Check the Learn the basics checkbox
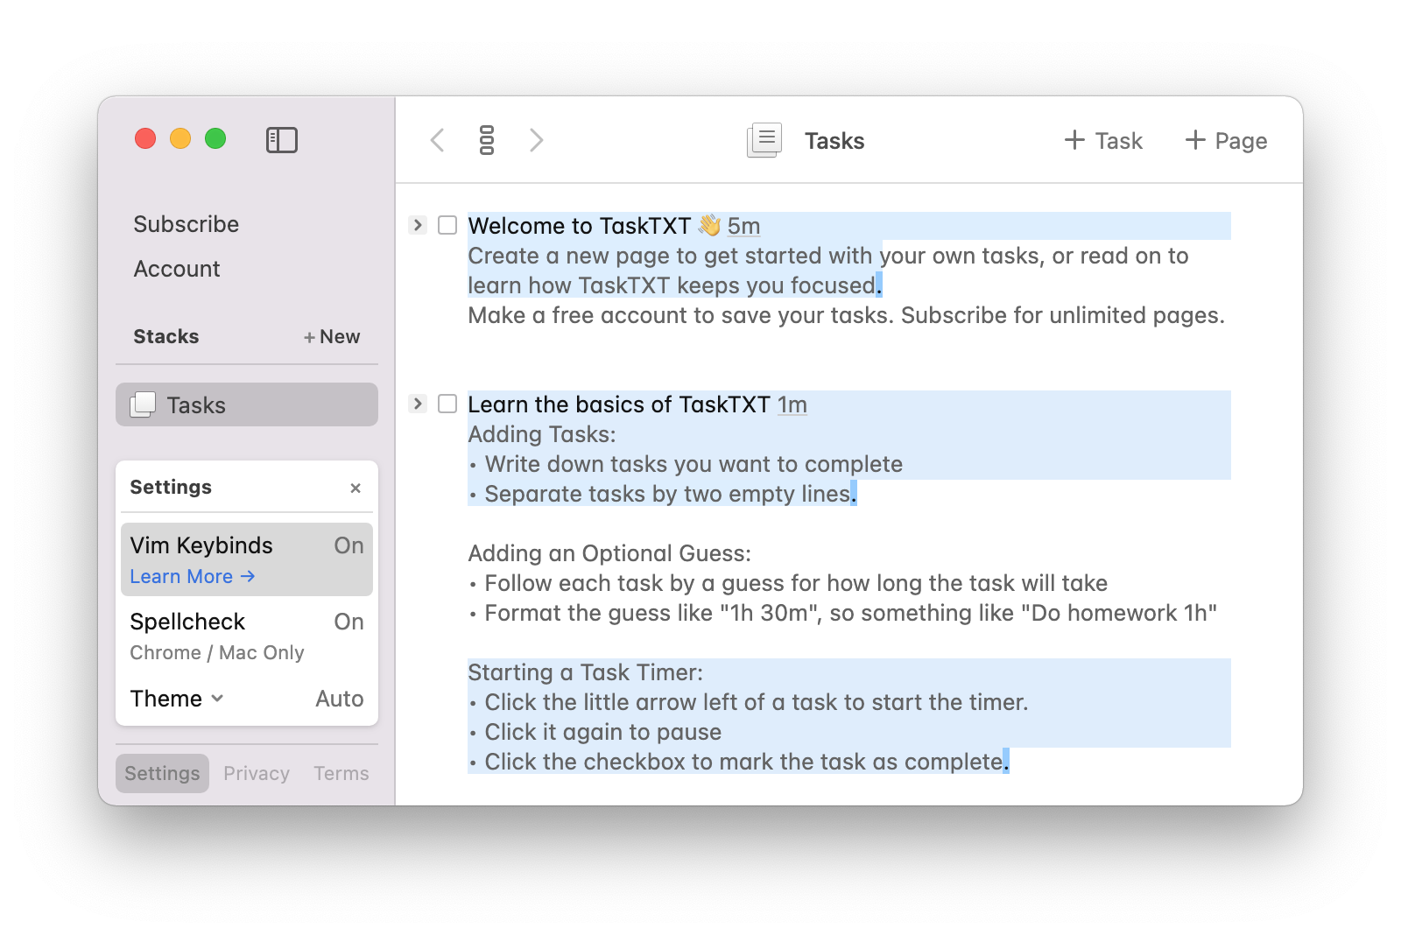Screen dimensions: 1401x935 [447, 404]
